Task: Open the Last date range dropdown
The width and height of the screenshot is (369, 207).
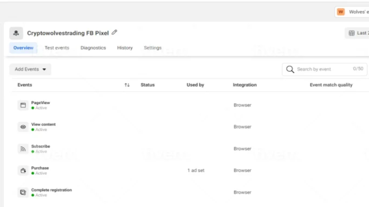Action: click(x=358, y=33)
